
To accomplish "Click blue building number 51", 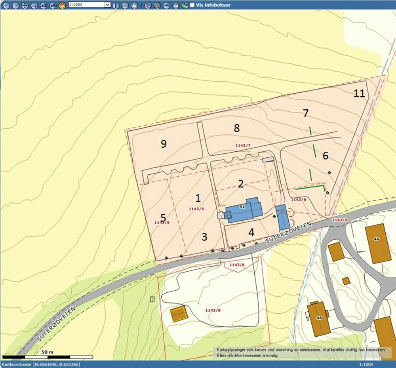I will (242, 207).
